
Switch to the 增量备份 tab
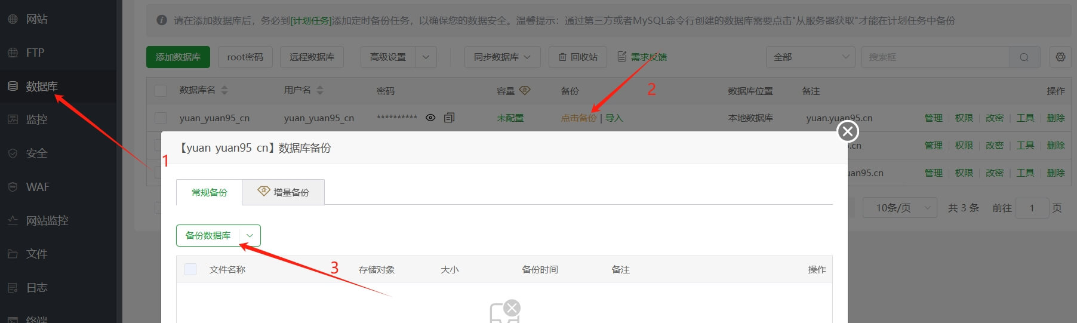point(284,192)
